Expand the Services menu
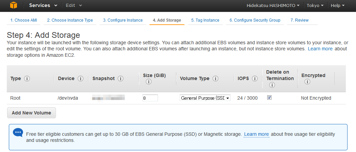Image resolution: width=356 pixels, height=152 pixels. point(43,5)
